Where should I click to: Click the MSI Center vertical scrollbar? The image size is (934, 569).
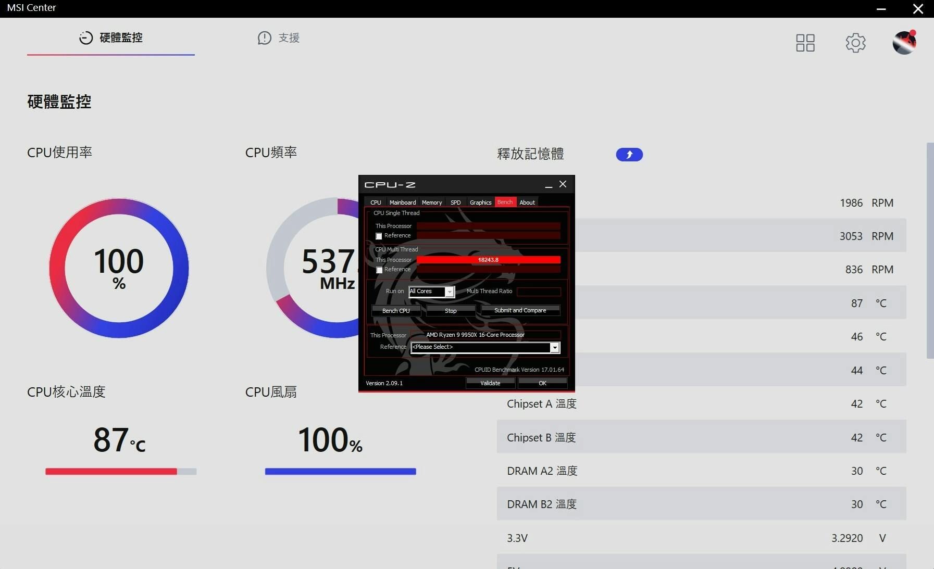click(x=930, y=250)
